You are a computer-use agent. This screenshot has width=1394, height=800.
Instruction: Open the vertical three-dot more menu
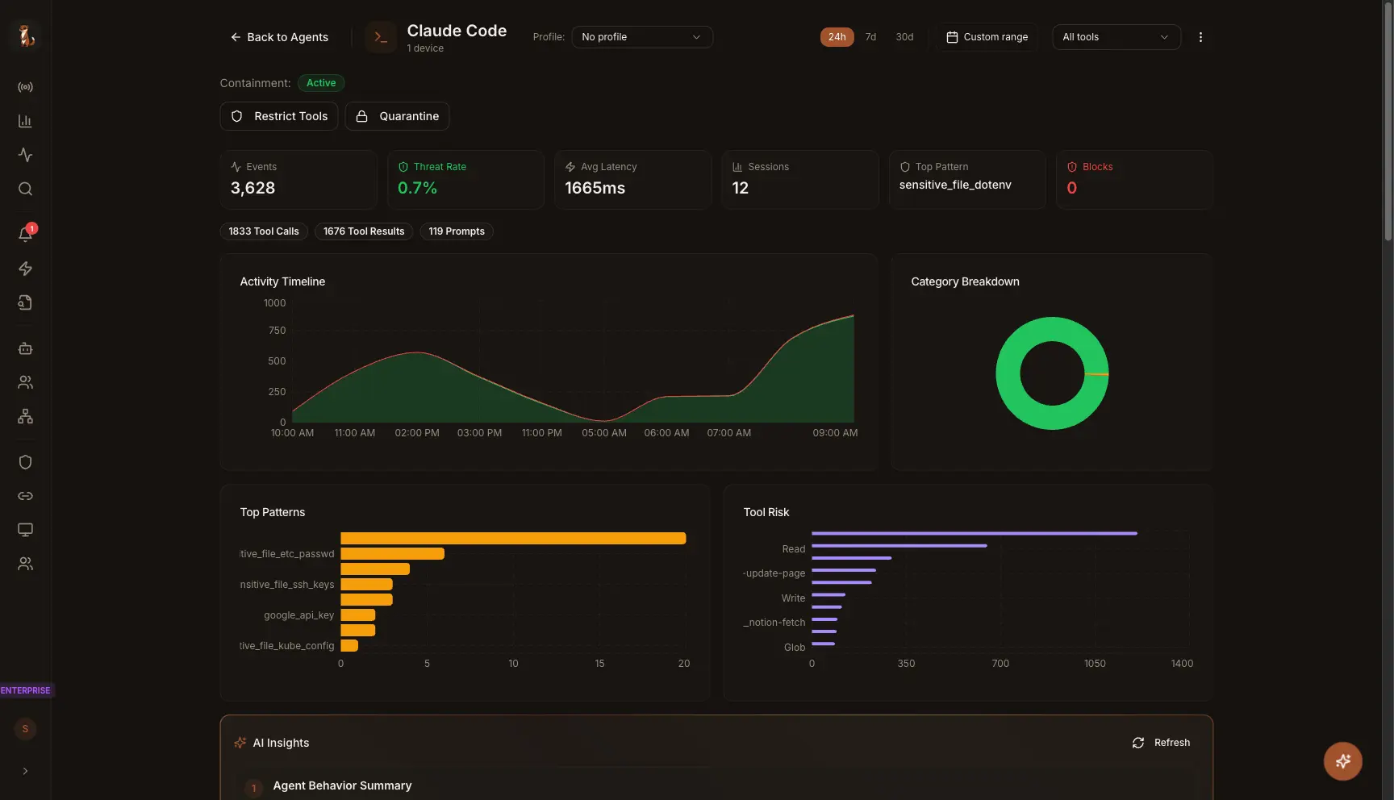click(1200, 37)
